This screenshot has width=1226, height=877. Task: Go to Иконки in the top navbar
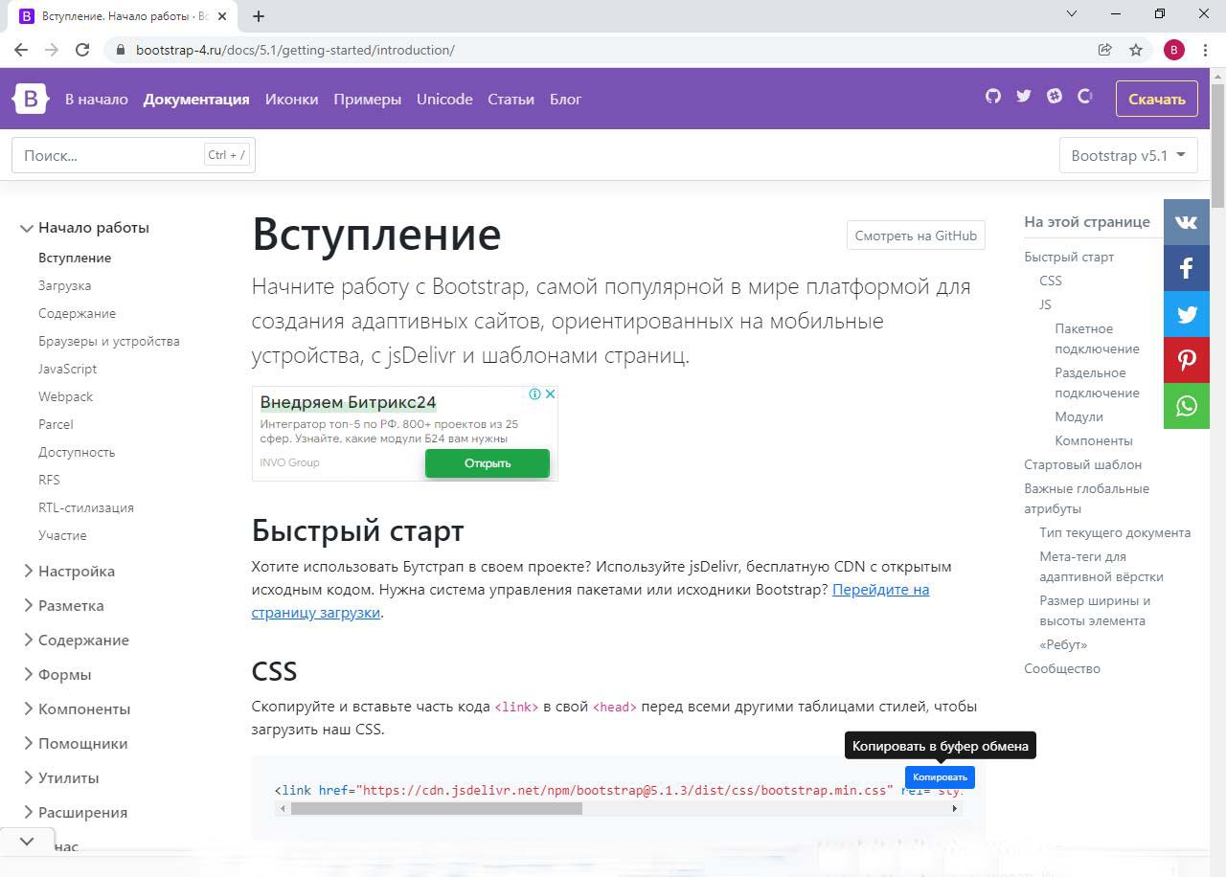coord(291,99)
